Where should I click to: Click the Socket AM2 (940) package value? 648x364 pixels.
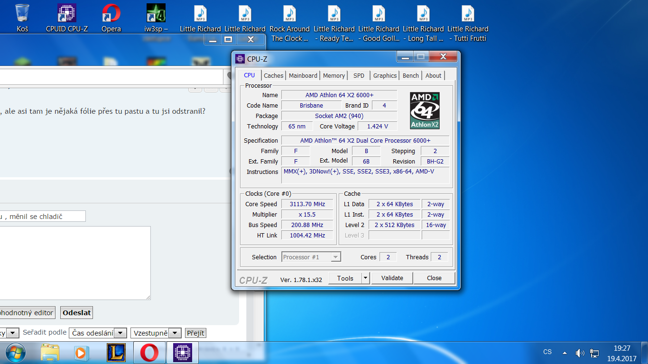pyautogui.click(x=339, y=116)
